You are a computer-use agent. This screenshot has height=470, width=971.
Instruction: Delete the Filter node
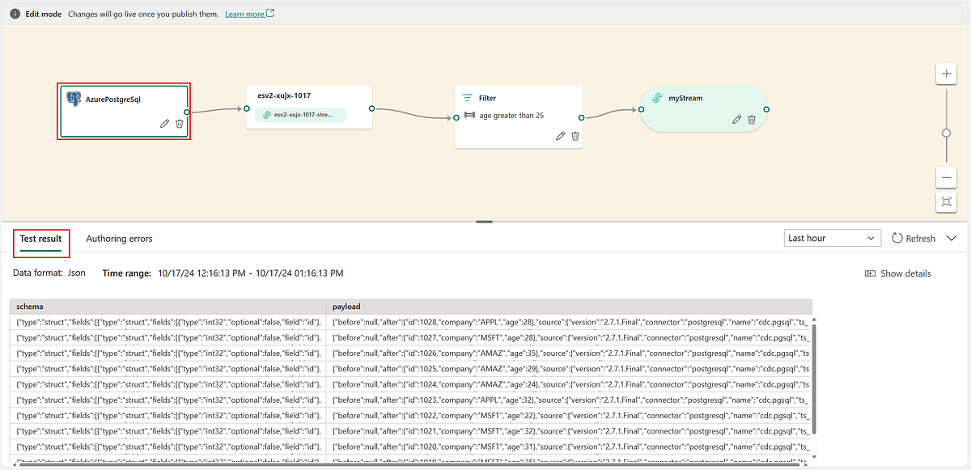575,136
